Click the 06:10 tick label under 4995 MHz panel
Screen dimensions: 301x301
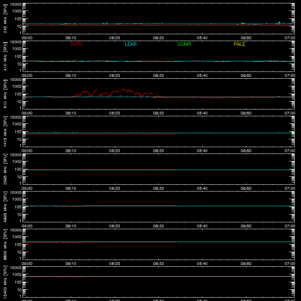click(71, 226)
